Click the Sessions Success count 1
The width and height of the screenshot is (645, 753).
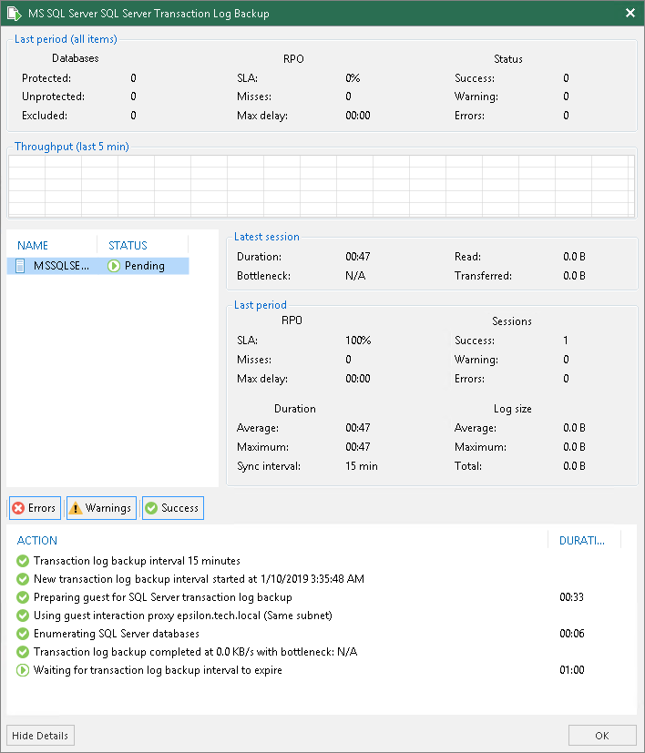click(x=566, y=340)
